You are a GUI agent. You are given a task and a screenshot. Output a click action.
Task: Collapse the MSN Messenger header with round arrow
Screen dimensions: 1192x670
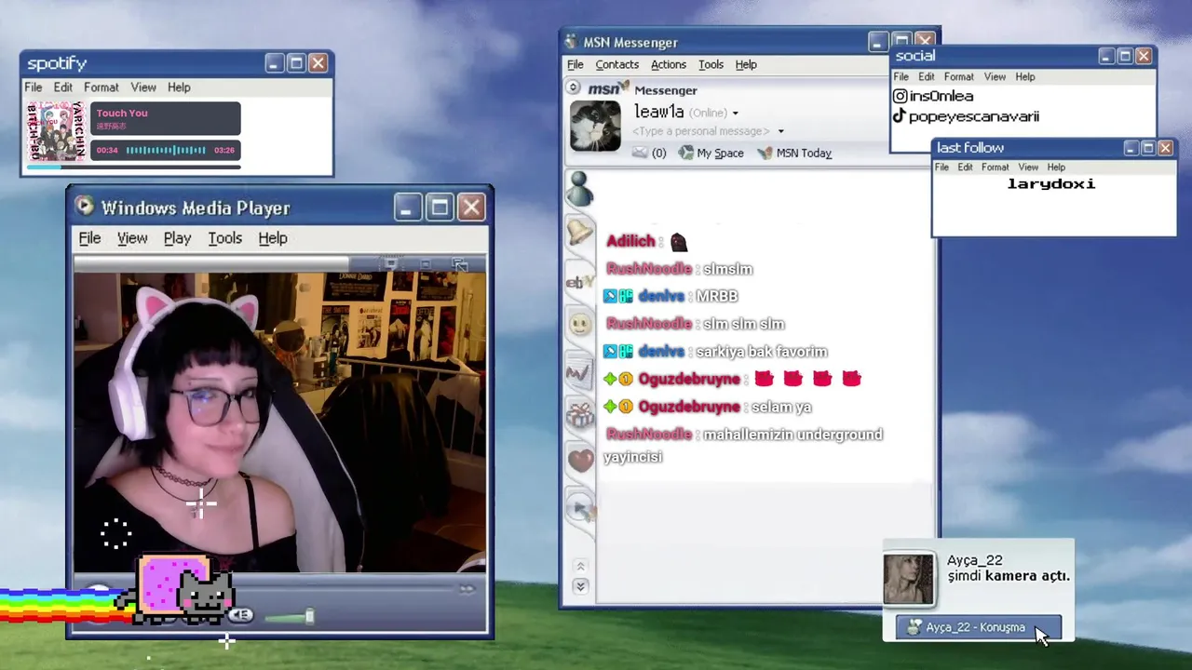point(574,88)
